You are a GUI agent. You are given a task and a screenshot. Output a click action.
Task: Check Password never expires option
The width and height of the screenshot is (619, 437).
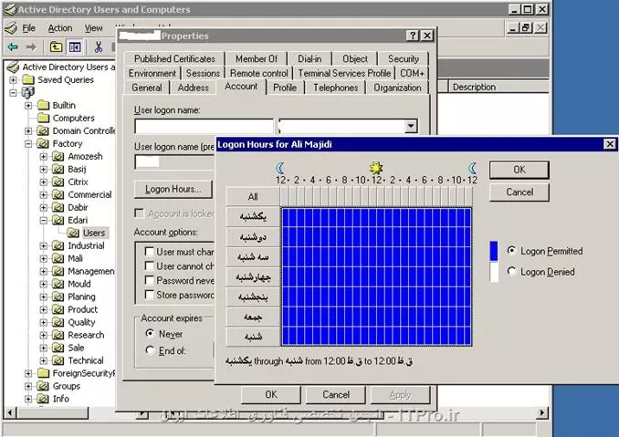[149, 280]
